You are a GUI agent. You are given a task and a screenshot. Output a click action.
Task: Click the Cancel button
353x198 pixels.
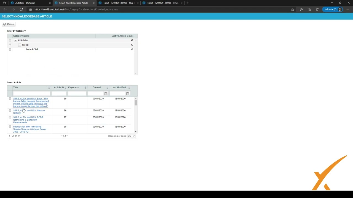9,24
